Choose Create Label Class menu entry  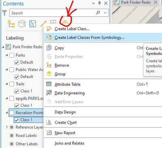[103, 29]
